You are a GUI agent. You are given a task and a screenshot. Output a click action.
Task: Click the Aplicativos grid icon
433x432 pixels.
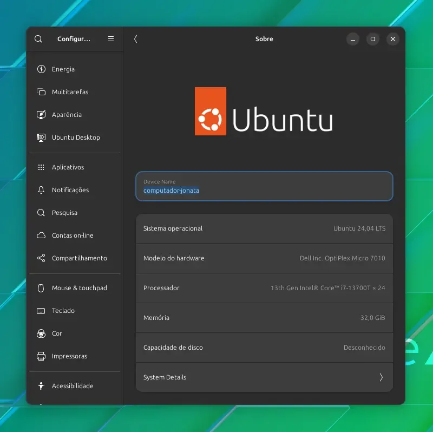tap(41, 167)
